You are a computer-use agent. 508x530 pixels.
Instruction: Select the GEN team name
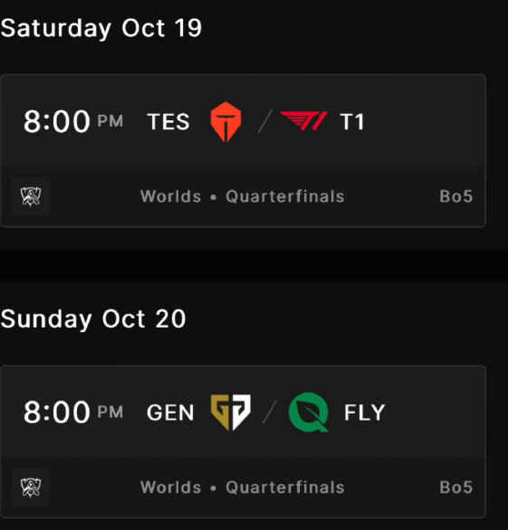170,412
